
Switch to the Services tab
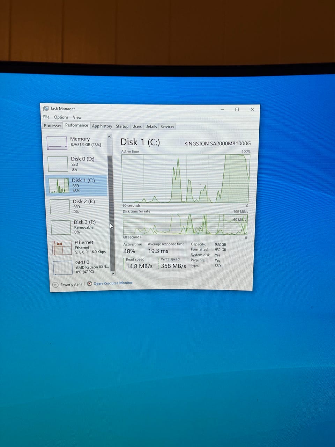[167, 127]
